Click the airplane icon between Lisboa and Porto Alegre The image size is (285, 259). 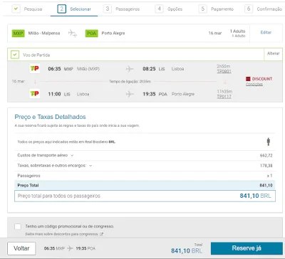tap(130, 94)
